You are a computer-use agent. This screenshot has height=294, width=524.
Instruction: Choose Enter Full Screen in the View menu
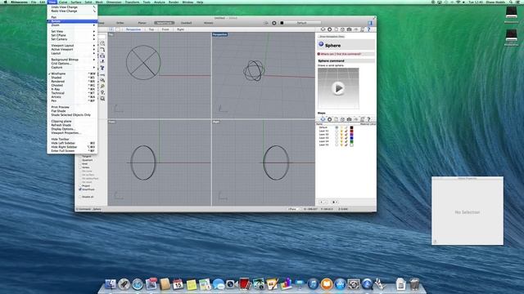point(72,151)
